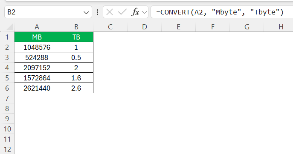
Task: Click inside the formula bar with CONVERT formula
Action: coord(222,12)
